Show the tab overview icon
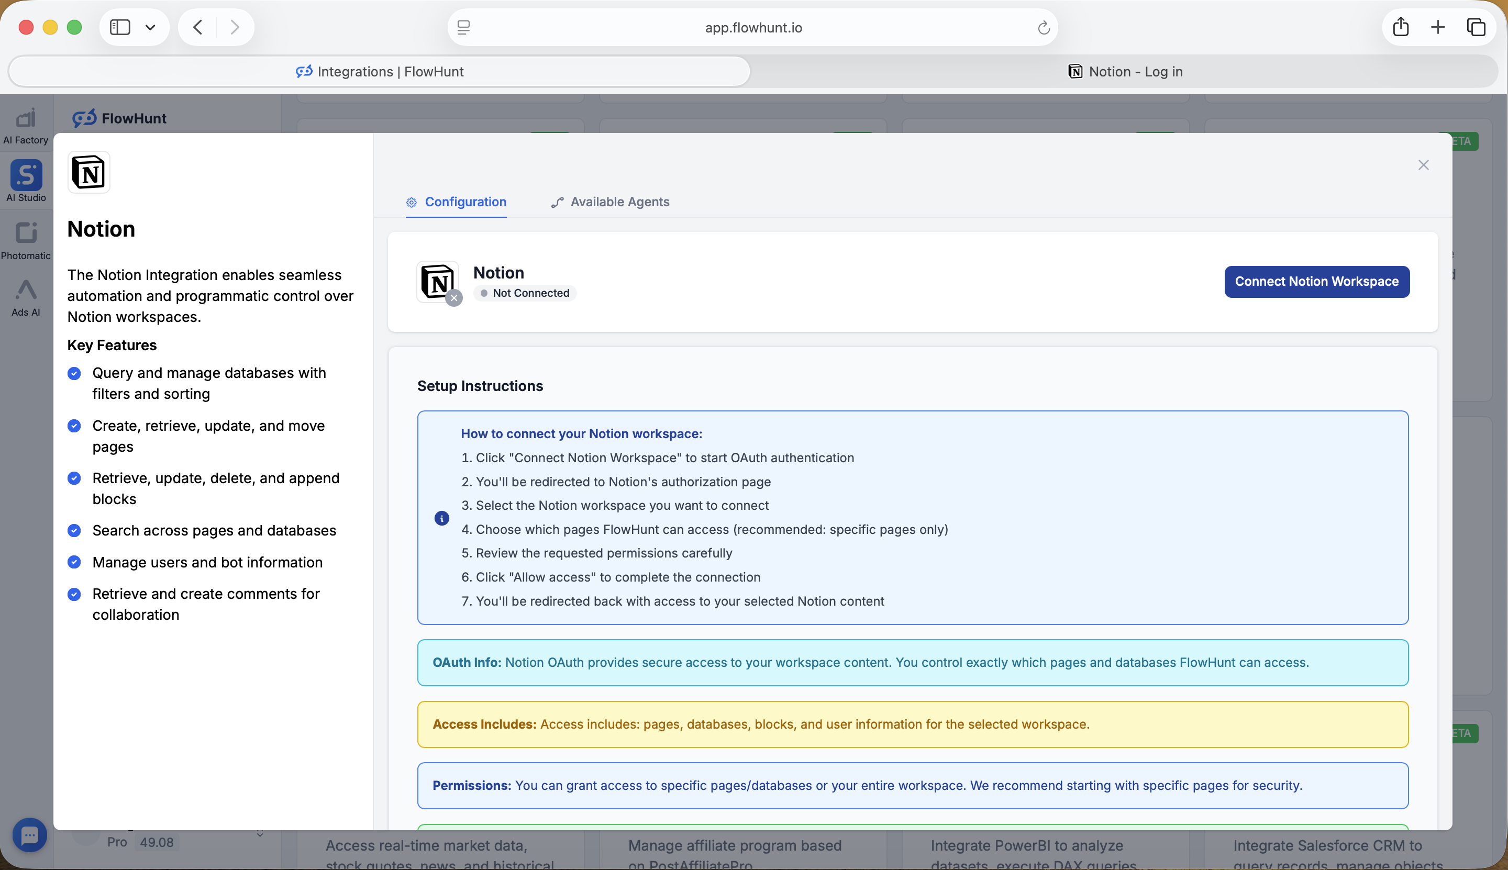Image resolution: width=1508 pixels, height=870 pixels. pos(1476,28)
